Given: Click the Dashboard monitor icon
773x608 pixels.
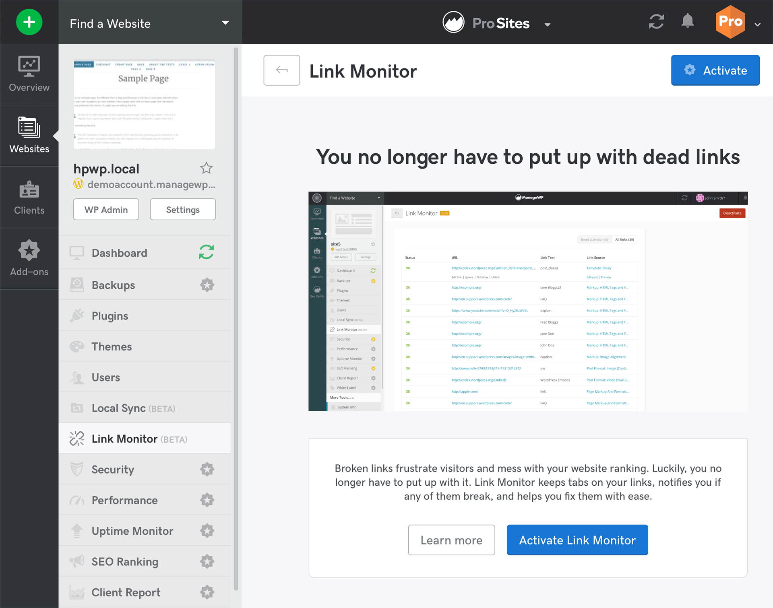Looking at the screenshot, I should pyautogui.click(x=76, y=253).
